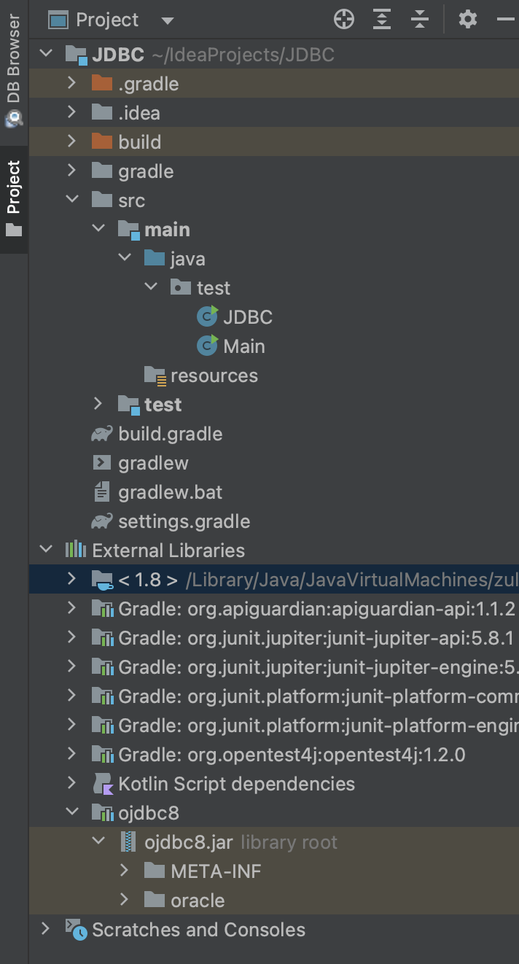Click the main module folder icon
519x964 pixels.
pos(128,230)
